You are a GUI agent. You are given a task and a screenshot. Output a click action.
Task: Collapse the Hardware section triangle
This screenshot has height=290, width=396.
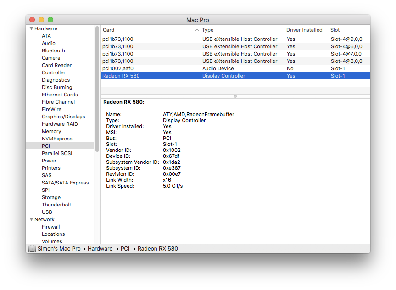tap(31, 28)
